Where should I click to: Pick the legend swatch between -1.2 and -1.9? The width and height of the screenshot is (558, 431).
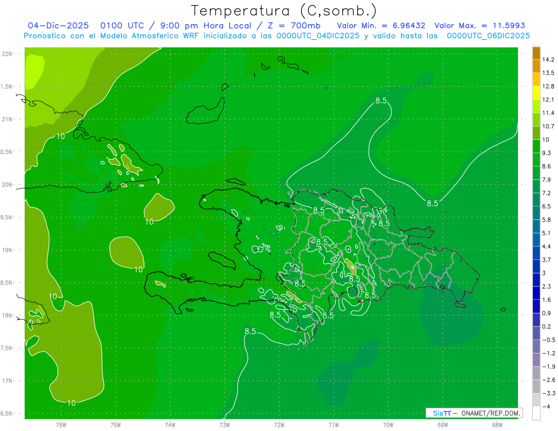tap(536, 360)
